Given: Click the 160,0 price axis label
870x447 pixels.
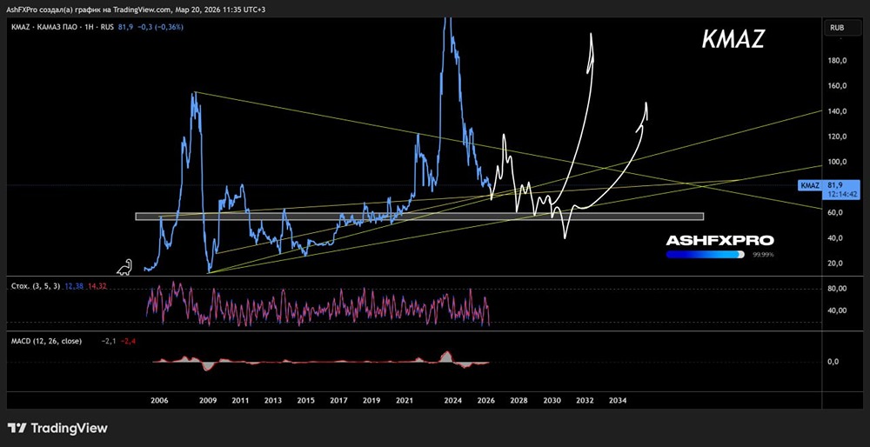Looking at the screenshot, I should pos(838,86).
